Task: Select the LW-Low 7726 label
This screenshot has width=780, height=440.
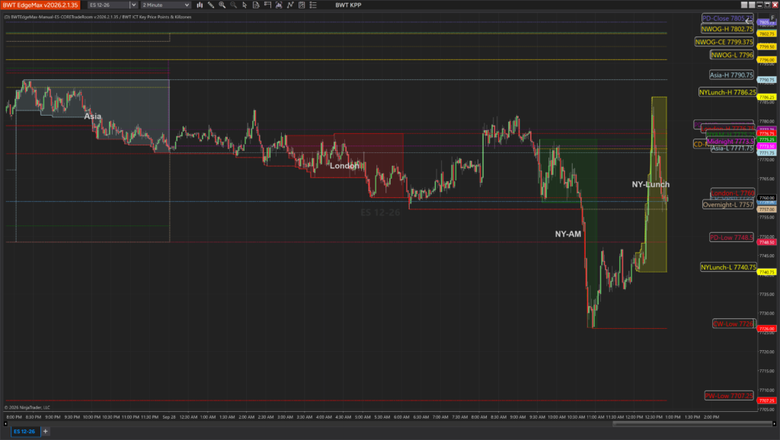Action: (x=734, y=324)
